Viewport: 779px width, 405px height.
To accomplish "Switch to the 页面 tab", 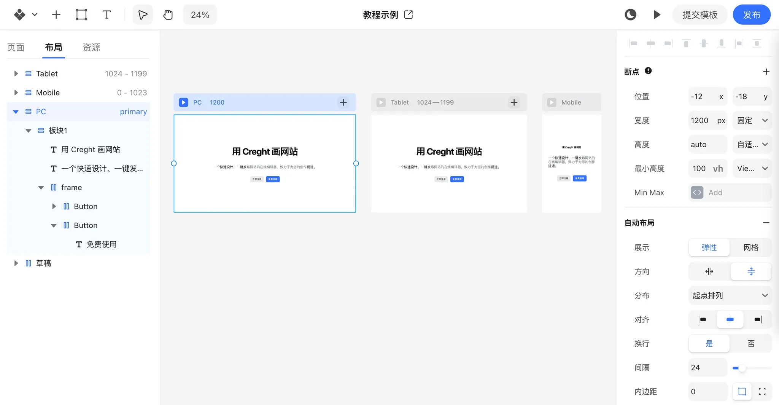I will (x=16, y=47).
